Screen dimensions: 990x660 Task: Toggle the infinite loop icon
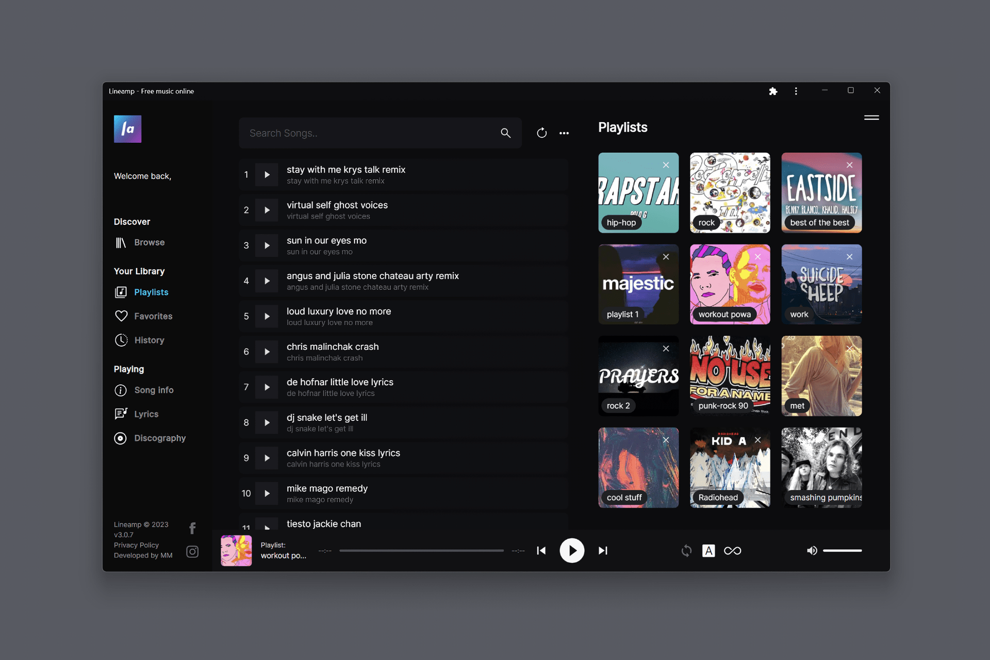pos(732,551)
